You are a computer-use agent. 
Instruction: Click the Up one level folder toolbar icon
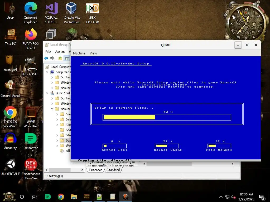tap(60, 58)
